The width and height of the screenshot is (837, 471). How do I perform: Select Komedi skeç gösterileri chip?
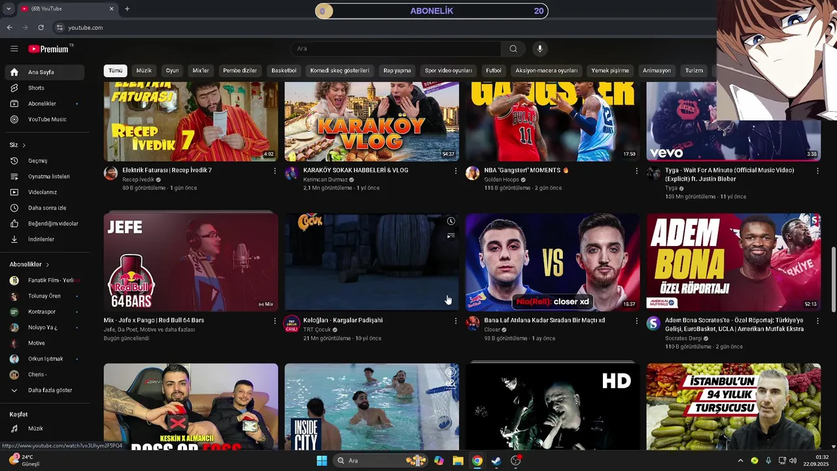339,71
